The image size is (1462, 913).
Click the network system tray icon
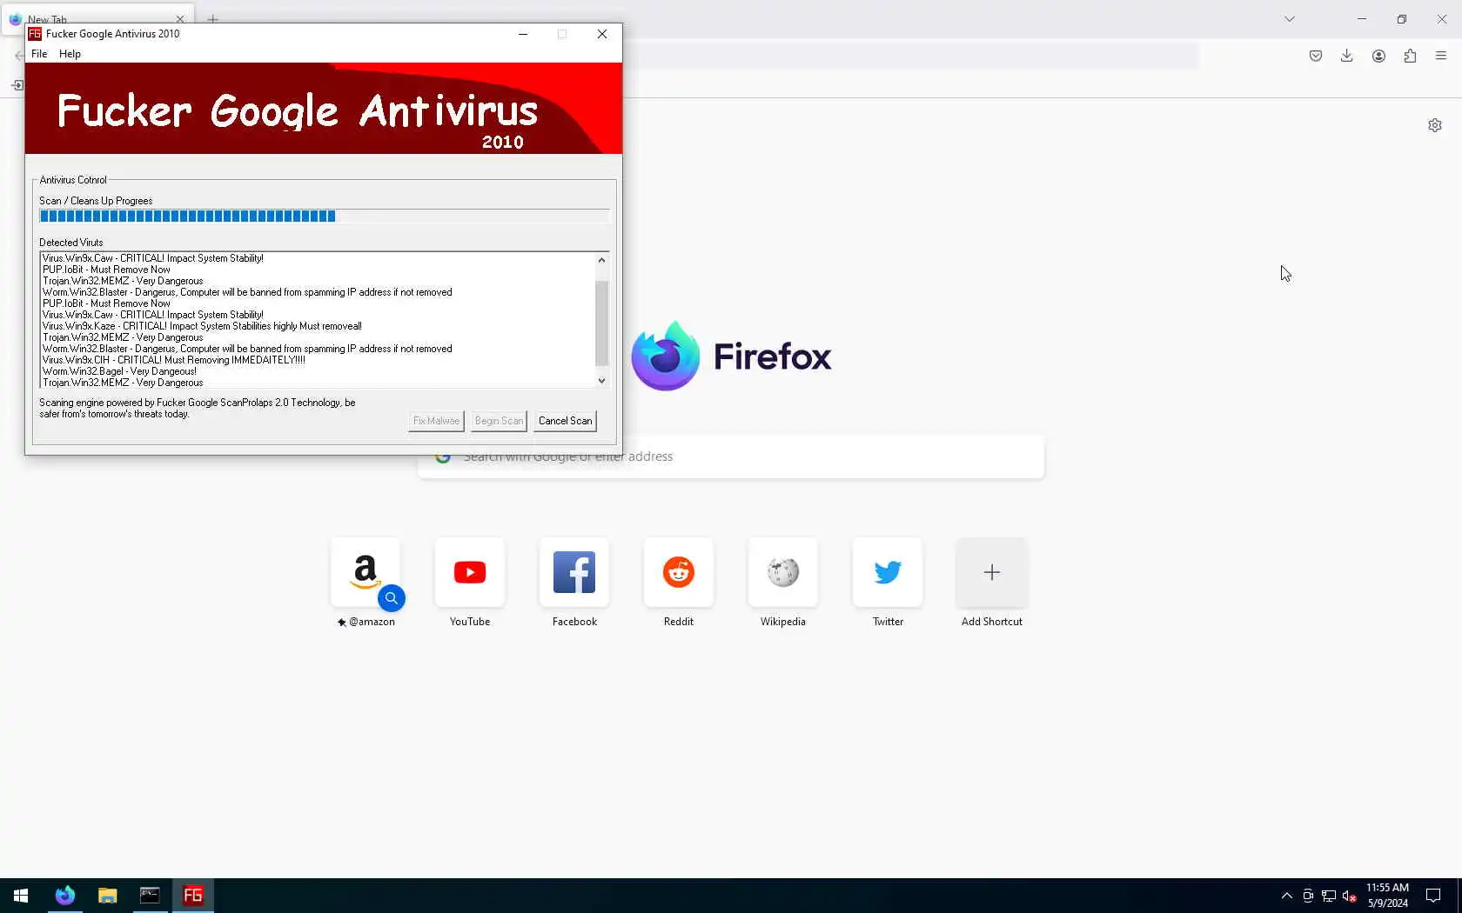click(x=1329, y=896)
